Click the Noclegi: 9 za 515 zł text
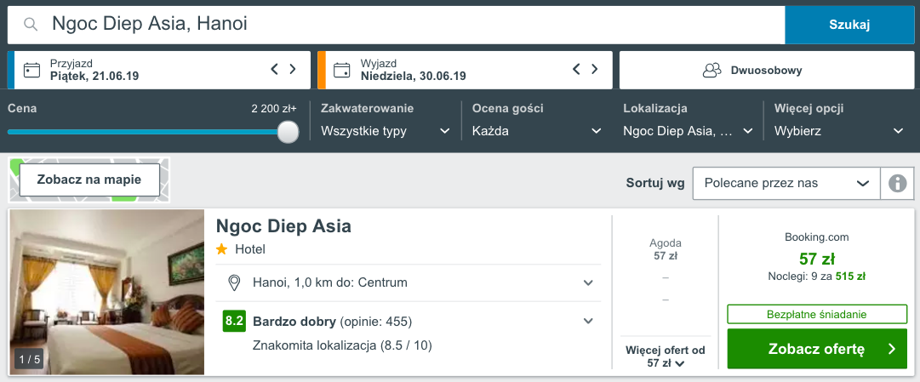 click(817, 276)
